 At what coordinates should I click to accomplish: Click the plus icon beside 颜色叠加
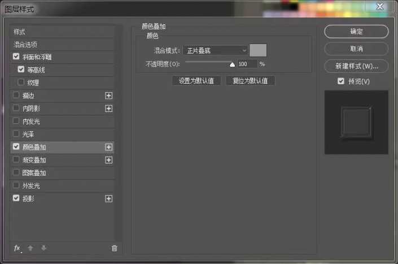(x=109, y=147)
